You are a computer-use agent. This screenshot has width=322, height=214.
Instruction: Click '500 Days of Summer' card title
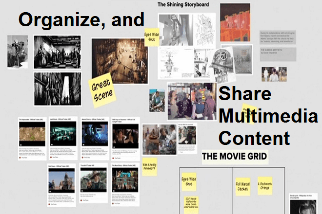[x=124, y=121]
